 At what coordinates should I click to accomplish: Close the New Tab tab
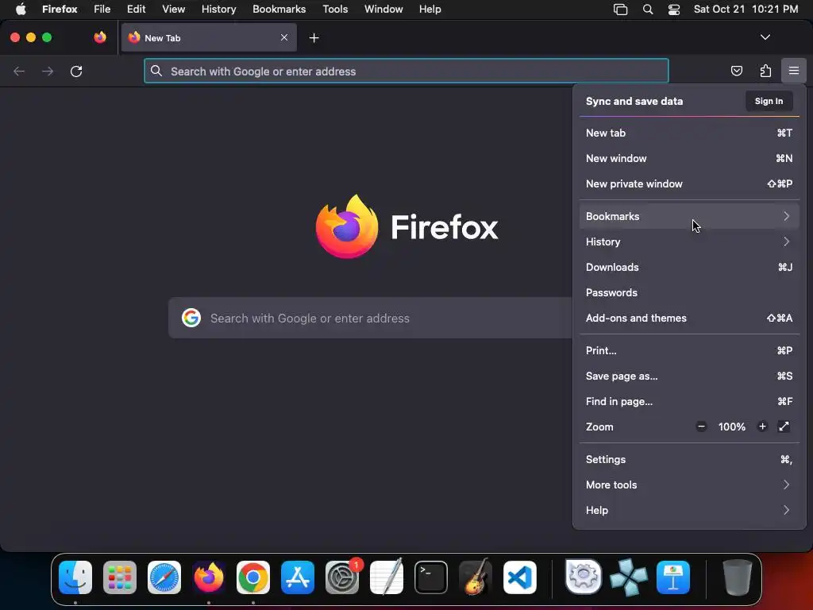coord(284,37)
